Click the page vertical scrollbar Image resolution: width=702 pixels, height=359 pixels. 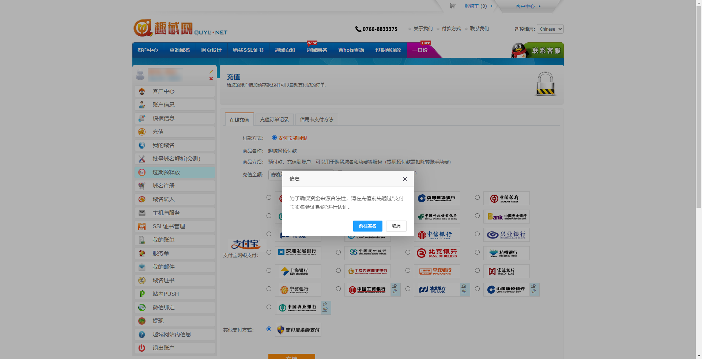pos(699,110)
